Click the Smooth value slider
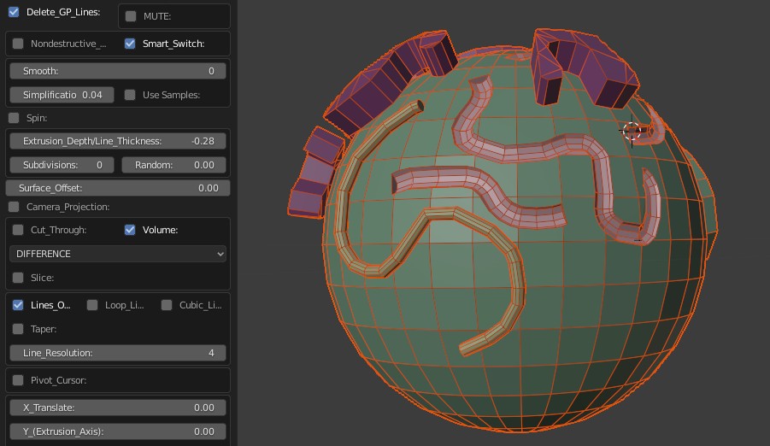This screenshot has height=446, width=770. click(x=118, y=71)
